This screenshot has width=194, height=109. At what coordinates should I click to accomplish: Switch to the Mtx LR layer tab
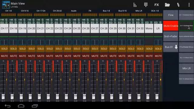coord(139,13)
